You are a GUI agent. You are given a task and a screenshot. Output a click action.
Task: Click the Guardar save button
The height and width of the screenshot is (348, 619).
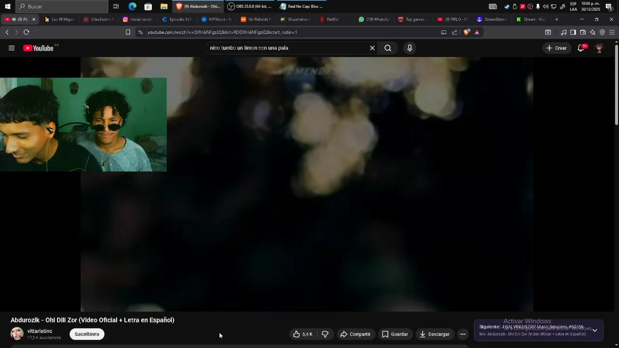click(395, 334)
